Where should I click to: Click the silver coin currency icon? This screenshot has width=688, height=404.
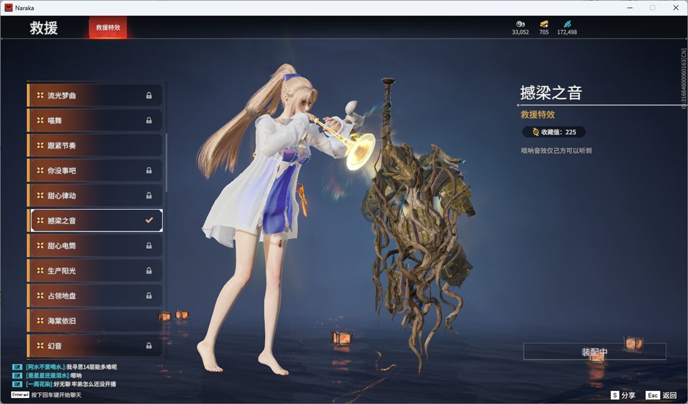tap(520, 24)
